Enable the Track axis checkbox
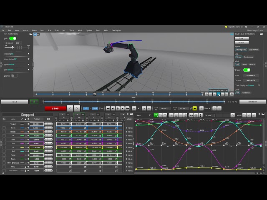 coord(4,128)
